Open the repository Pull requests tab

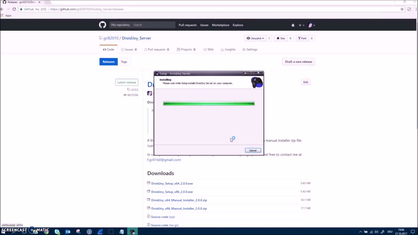(x=157, y=50)
